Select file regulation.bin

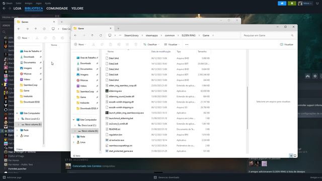(115, 135)
